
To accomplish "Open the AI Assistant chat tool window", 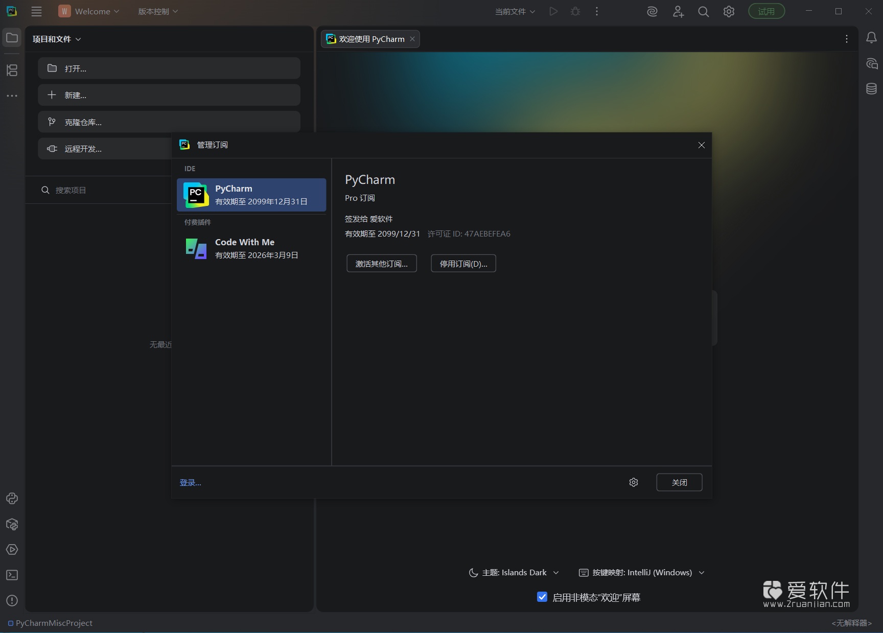I will click(871, 63).
